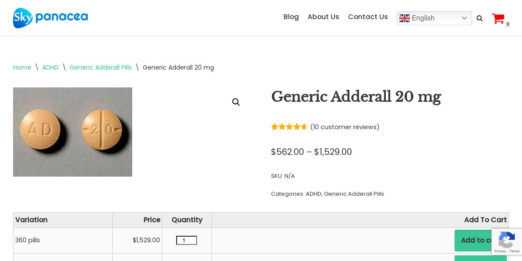Viewport: 522px width, 261px height.
Task: Open Generic Adderall Pills category link
Action: click(354, 194)
